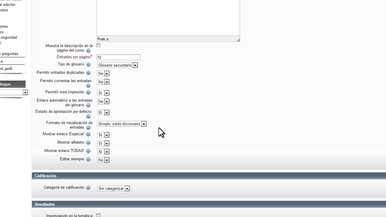Open Formato de visualización de entradas dropdown

(x=122, y=124)
